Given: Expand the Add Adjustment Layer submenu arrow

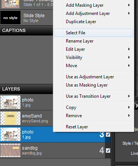Looking at the screenshot, I should pos(129,13).
